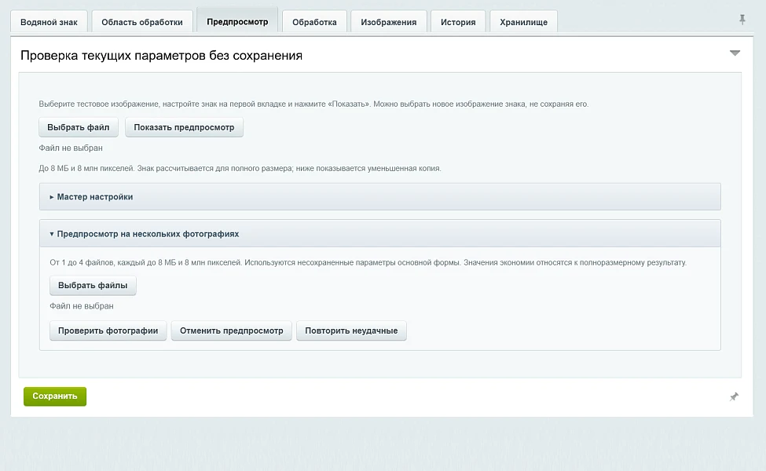Click Повторить неудачные button

click(x=351, y=331)
